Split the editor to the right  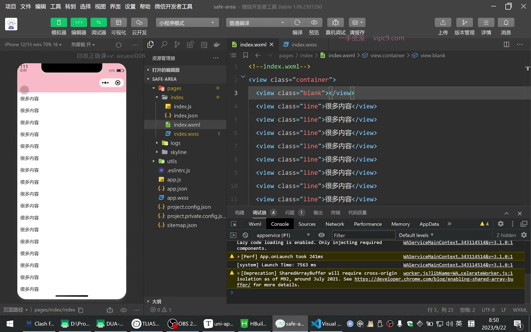506,44
